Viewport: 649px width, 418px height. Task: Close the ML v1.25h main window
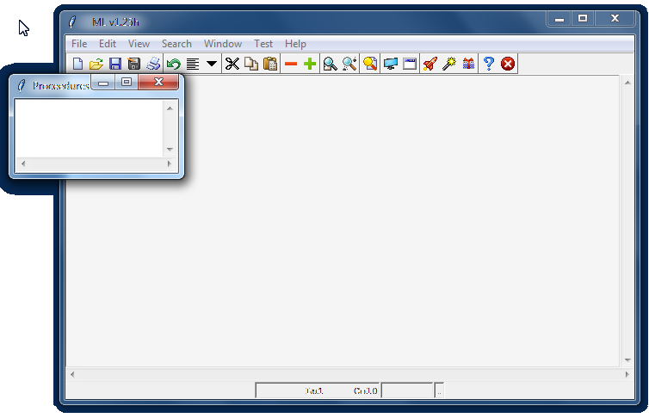[x=615, y=19]
